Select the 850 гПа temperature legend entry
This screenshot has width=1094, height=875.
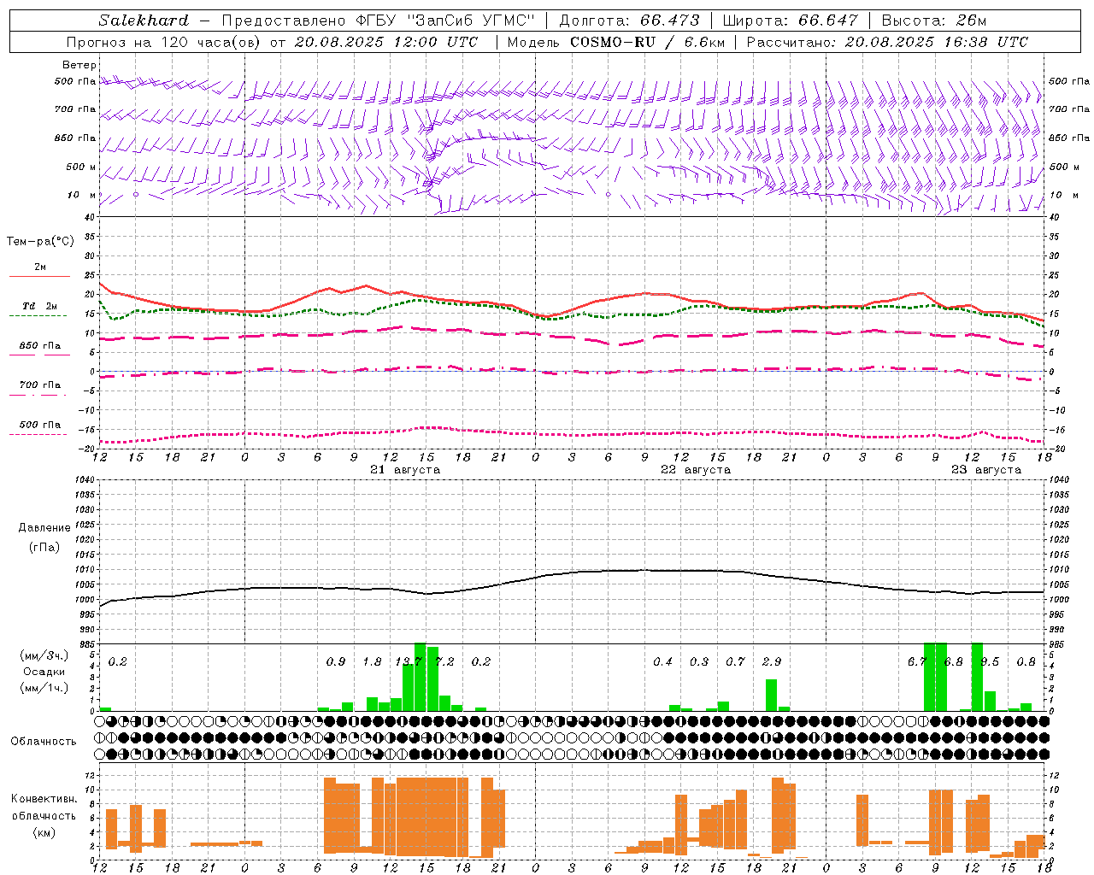(x=39, y=349)
